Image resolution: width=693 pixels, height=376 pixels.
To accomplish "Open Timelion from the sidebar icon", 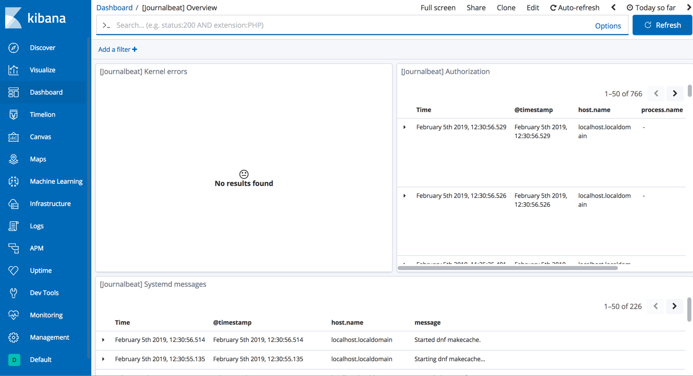I will (x=14, y=115).
